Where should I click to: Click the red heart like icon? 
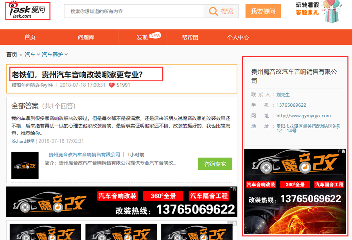click(111, 85)
